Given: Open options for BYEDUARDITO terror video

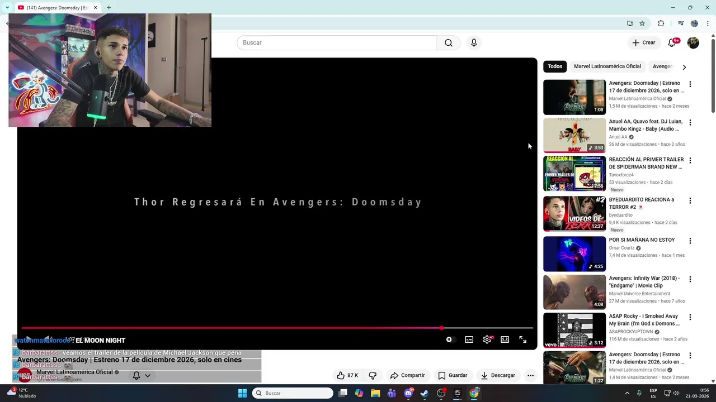Looking at the screenshot, I should pyautogui.click(x=690, y=200).
